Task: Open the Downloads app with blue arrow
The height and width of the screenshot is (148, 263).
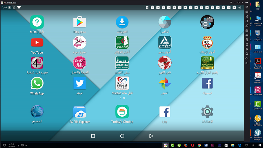Action: click(x=122, y=22)
